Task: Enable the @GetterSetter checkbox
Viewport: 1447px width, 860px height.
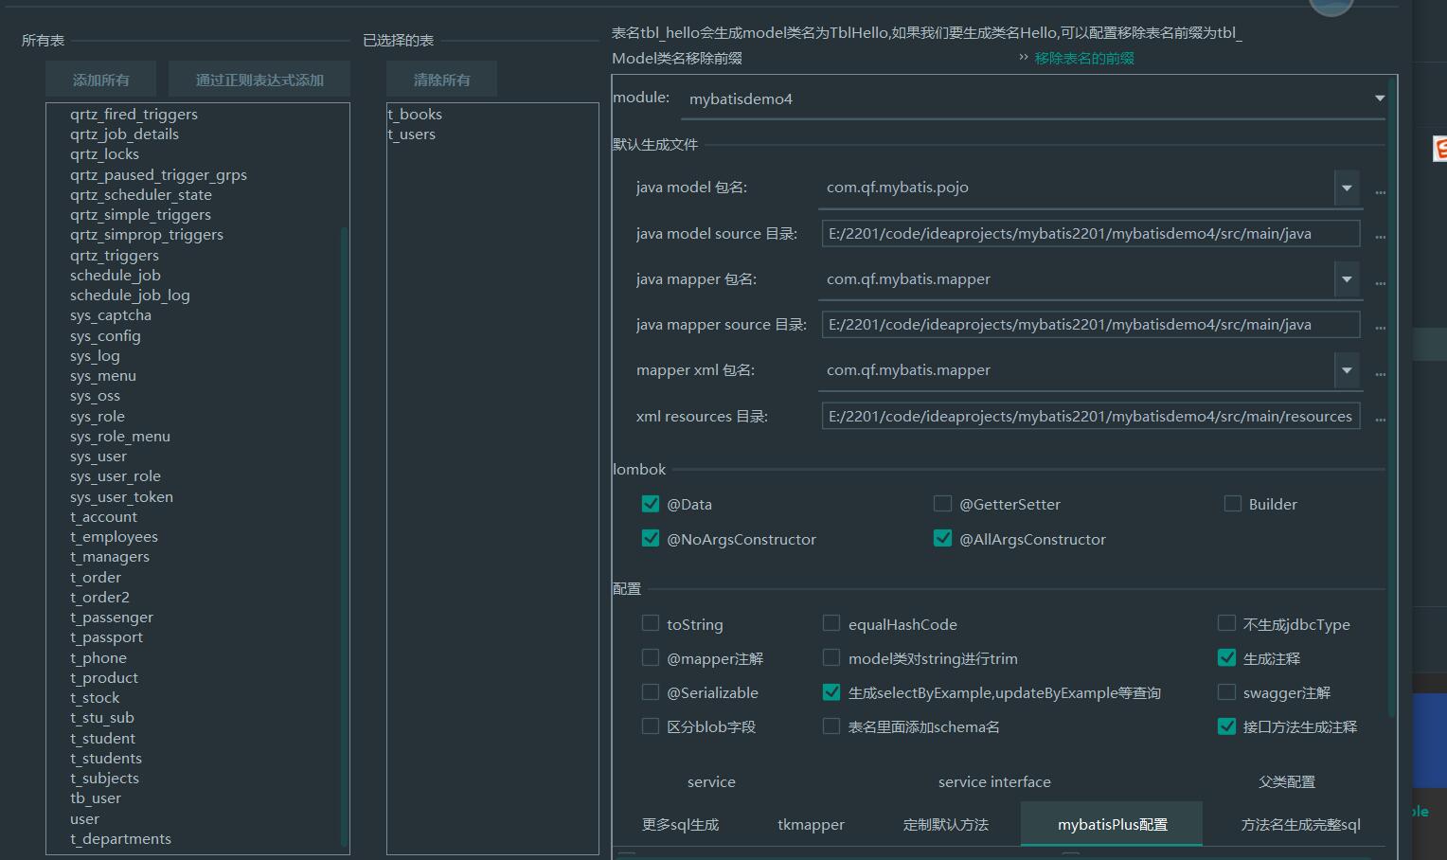Action: [x=942, y=504]
